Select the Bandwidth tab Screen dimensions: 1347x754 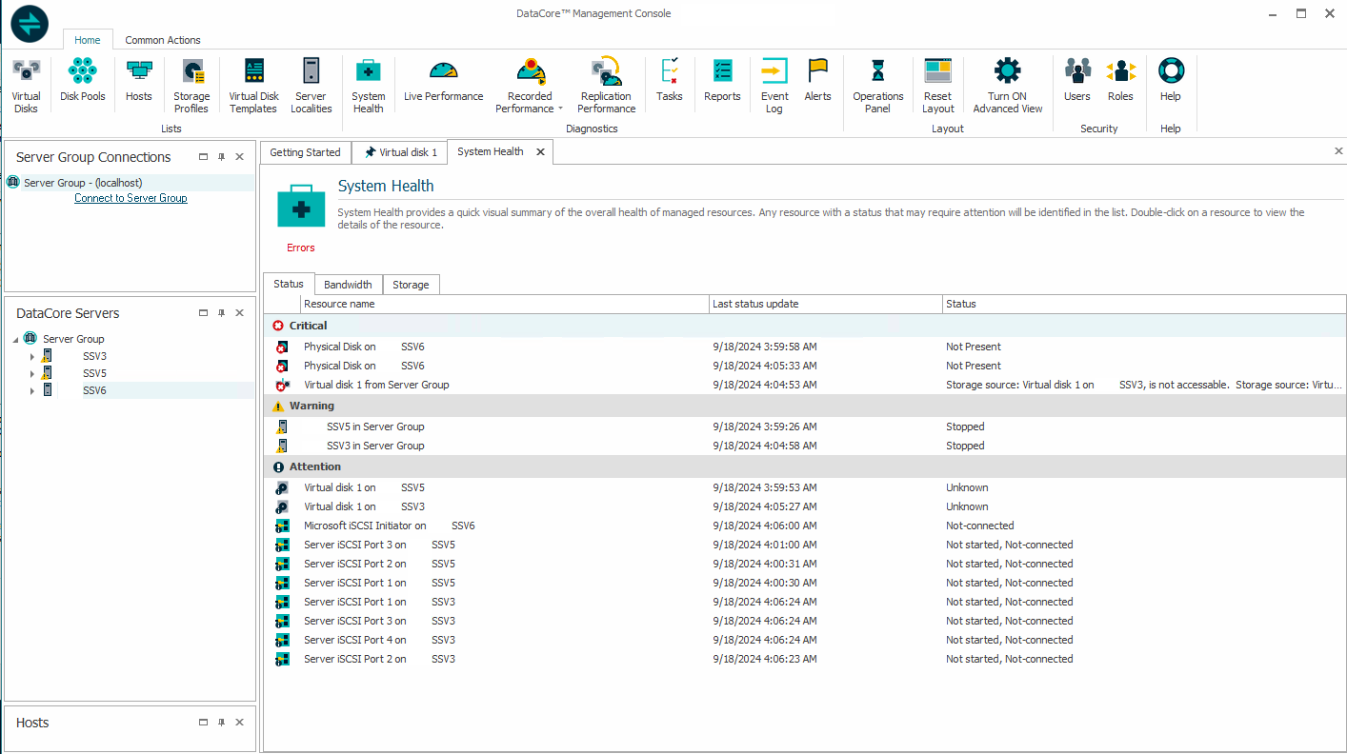348,285
